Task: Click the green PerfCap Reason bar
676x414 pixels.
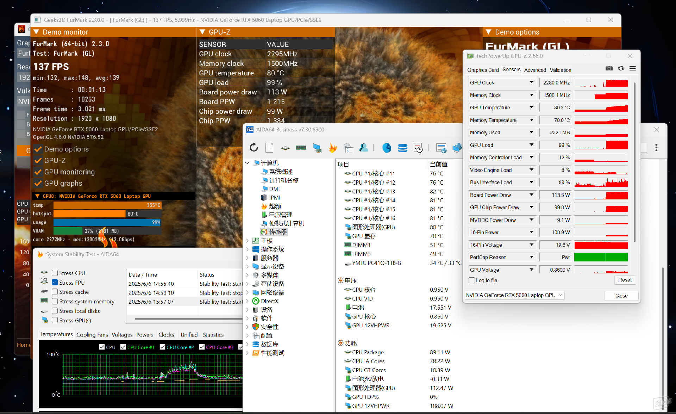Action: point(601,257)
